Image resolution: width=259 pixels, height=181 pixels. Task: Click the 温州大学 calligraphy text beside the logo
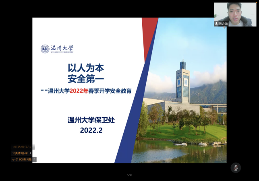[x=62, y=49]
